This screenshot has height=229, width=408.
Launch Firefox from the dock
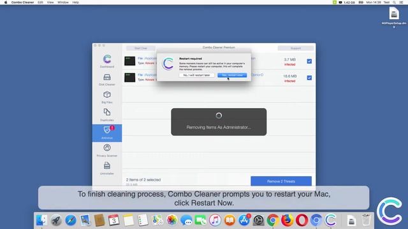tap(288, 220)
